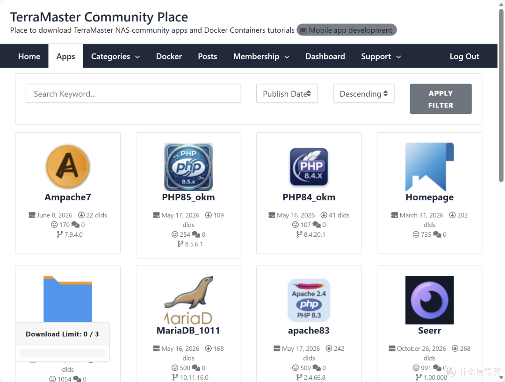Open the apache83 title link
This screenshot has width=505, height=382.
click(x=309, y=330)
